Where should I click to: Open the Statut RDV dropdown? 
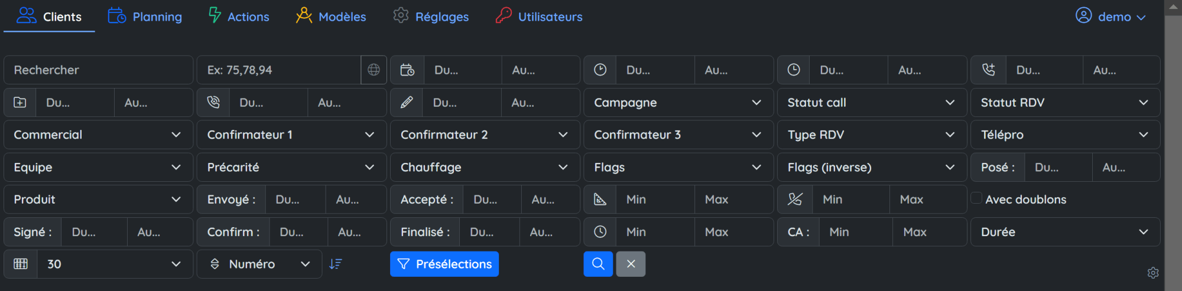point(1064,103)
